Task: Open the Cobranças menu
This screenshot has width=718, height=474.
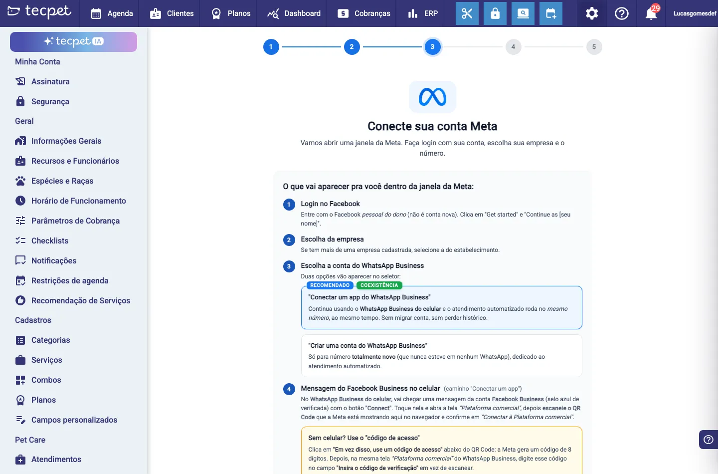Action: click(364, 13)
